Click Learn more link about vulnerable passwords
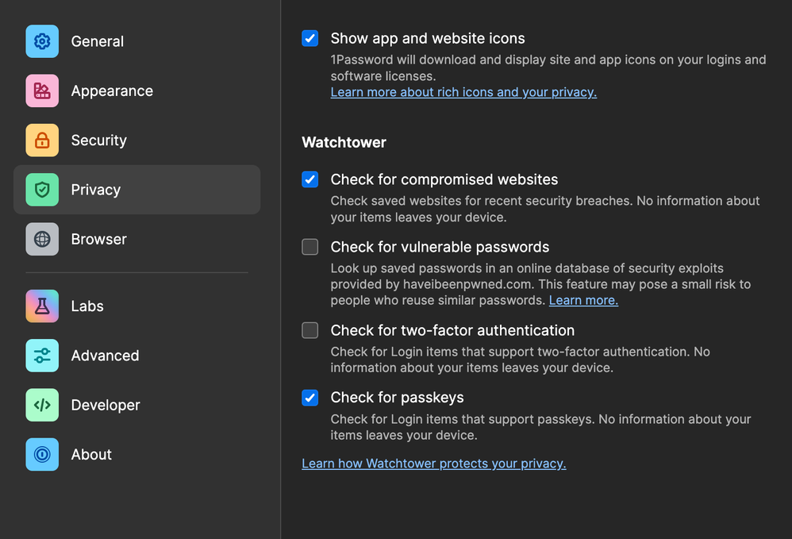Screen dimensions: 792x539 [x=583, y=300]
